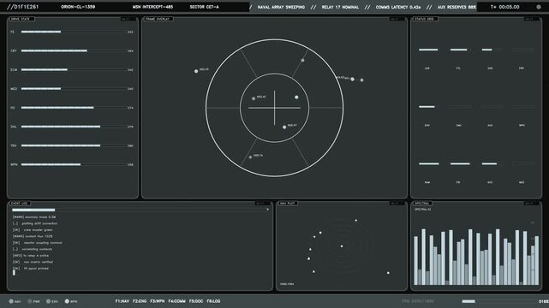549x308 pixels.
Task: Click the FRAME OVERLAY panel corner button
Action: [x=397, y=19]
